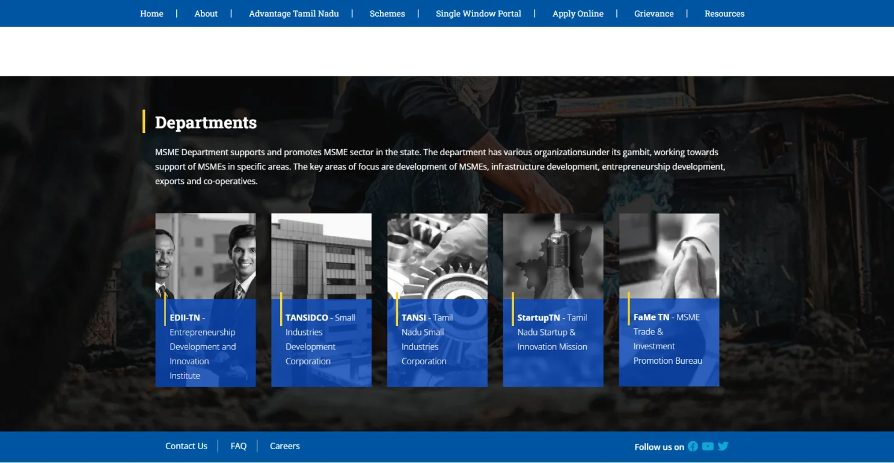Visit the Careers footer link
Image resolution: width=894 pixels, height=463 pixels.
285,446
